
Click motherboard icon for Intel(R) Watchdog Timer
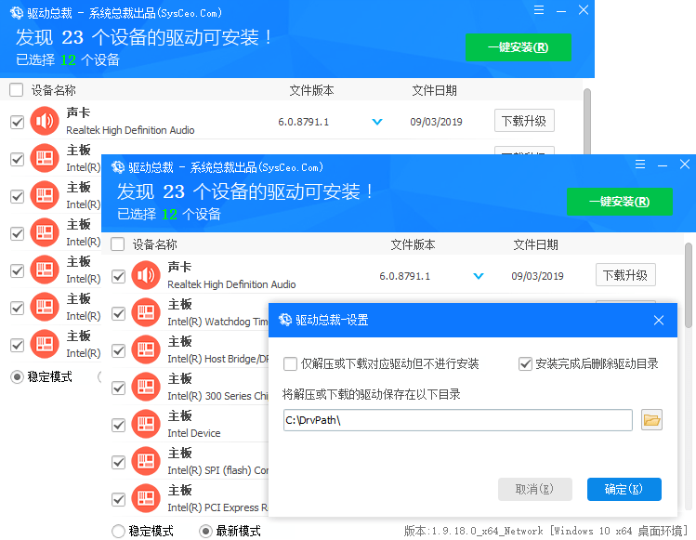pos(146,312)
